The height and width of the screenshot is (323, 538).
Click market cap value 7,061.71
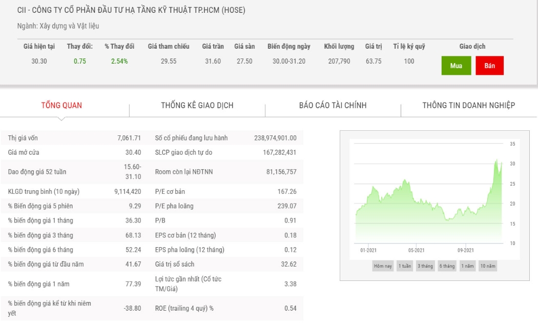(129, 138)
